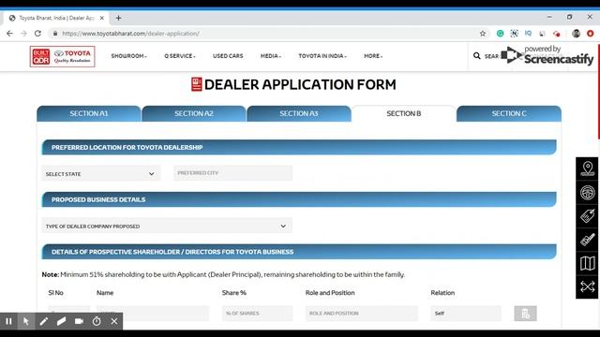Select the Screencastify cursor tool
This screenshot has width=600, height=337.
(x=26, y=321)
